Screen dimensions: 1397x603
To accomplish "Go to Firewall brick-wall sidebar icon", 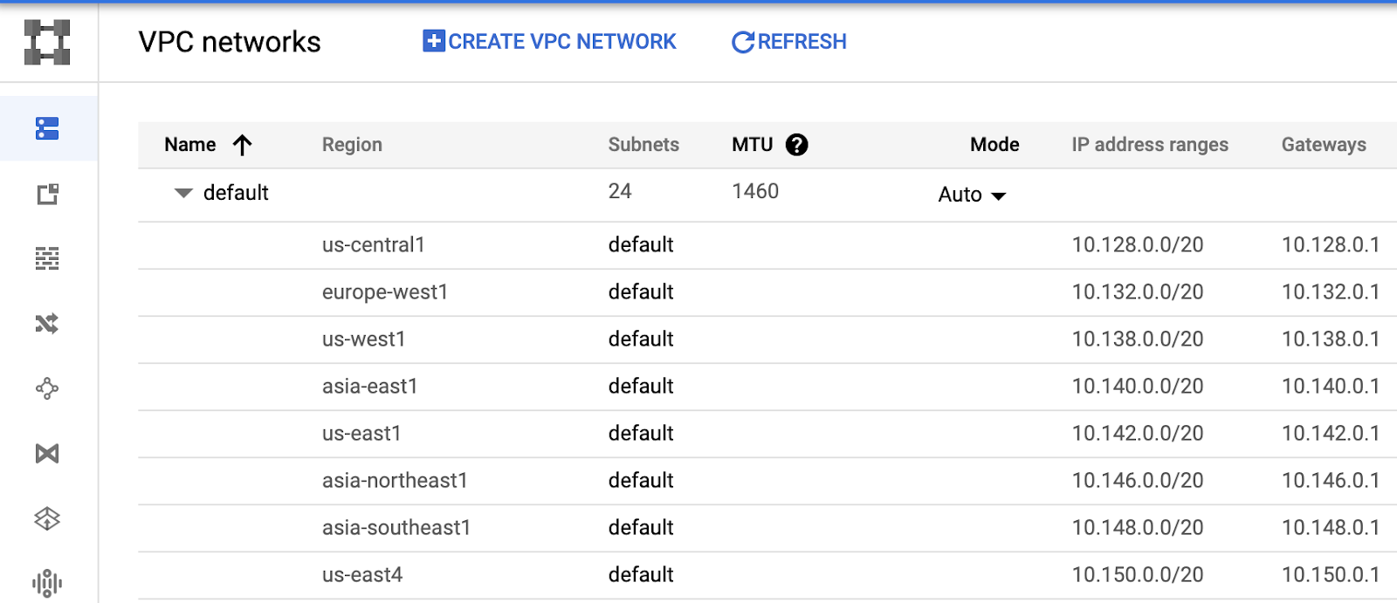I will click(47, 258).
